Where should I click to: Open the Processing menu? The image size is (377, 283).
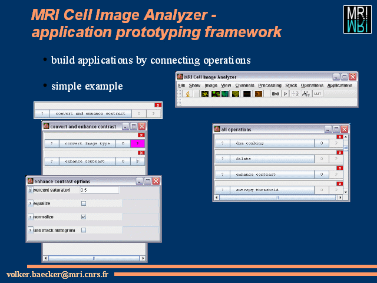click(270, 85)
